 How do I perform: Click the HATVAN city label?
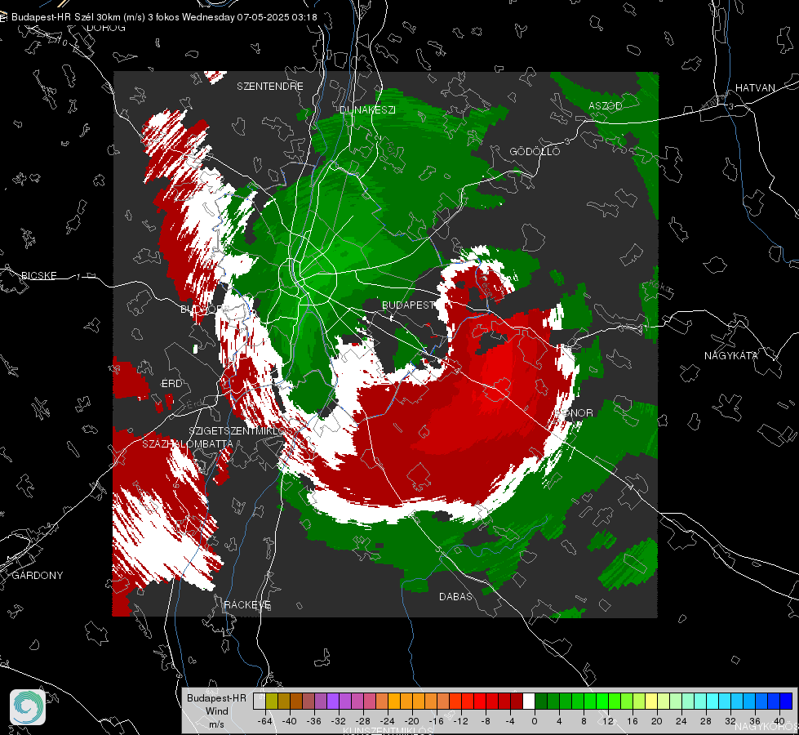tap(755, 87)
